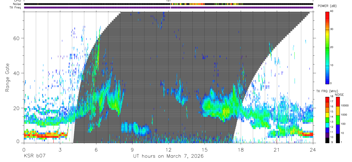The height and width of the screenshot is (162, 352).
Task: Click the '40' tick on the power colorbar
Action: [x=331, y=11]
